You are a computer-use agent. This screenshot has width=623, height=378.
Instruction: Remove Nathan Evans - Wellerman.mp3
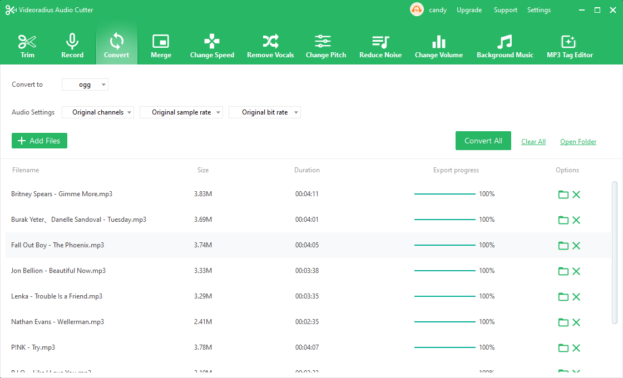click(576, 322)
